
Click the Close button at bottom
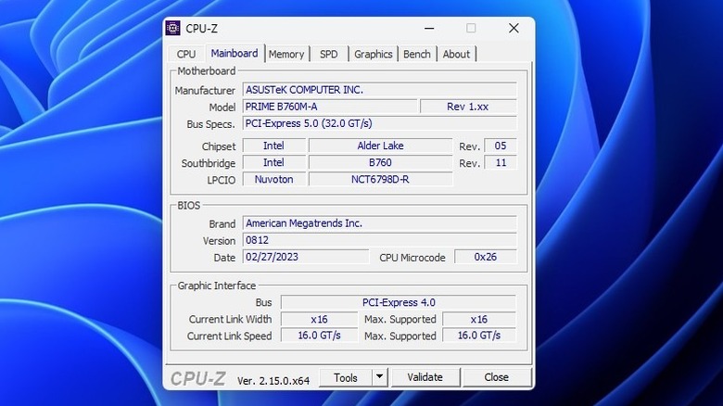coord(497,377)
